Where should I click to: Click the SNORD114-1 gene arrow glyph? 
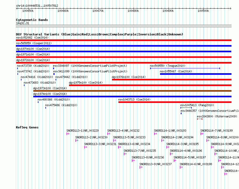[x=155, y=134]
